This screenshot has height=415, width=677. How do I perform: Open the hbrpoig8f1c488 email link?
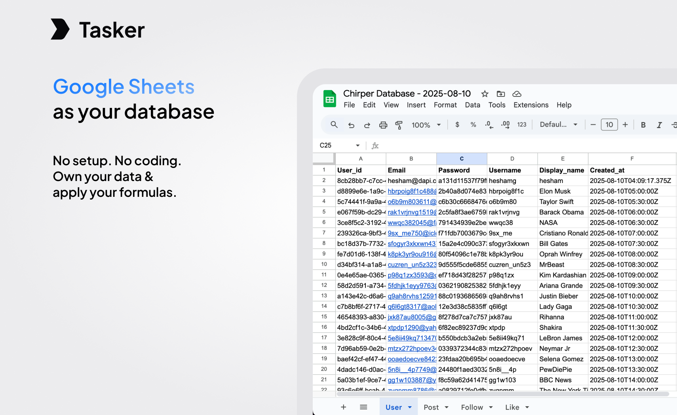tap(412, 191)
